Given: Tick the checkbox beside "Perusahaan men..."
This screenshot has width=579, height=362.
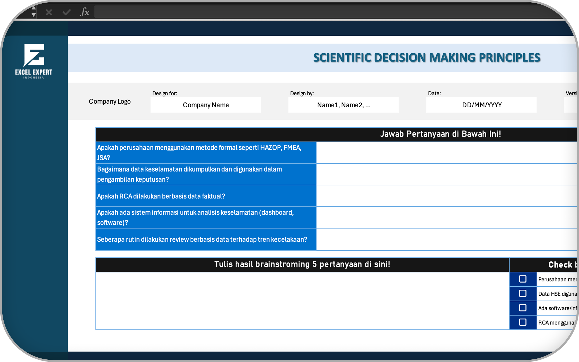Looking at the screenshot, I should tap(523, 279).
